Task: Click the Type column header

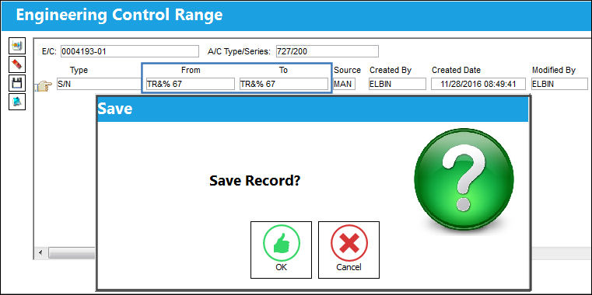Action: point(79,70)
